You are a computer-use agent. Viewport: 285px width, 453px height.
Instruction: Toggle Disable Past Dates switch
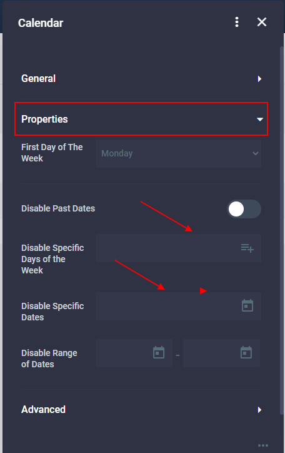tap(244, 209)
